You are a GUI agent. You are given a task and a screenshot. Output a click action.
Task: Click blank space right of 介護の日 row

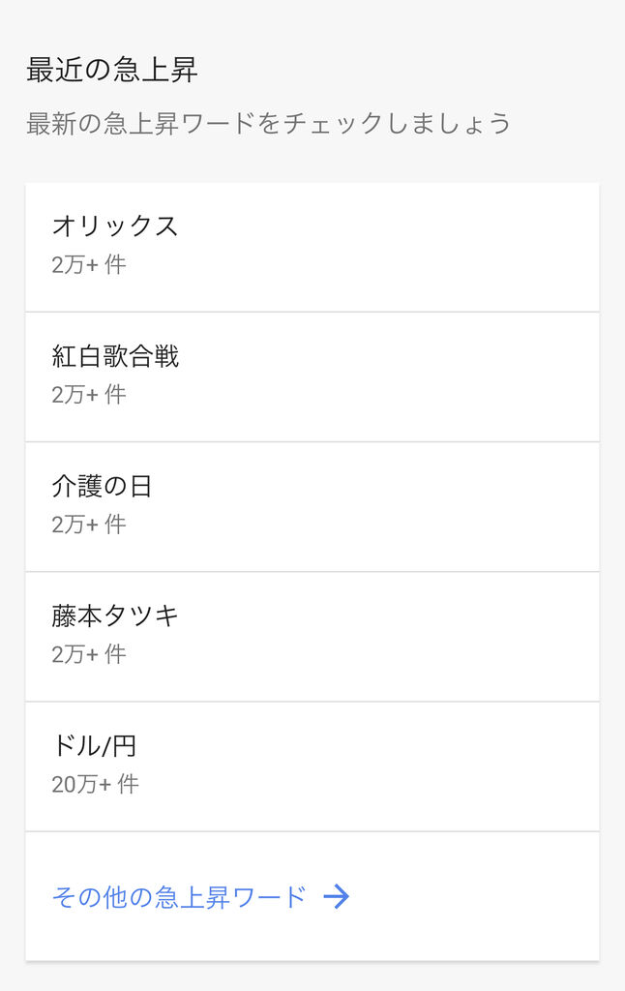point(435,506)
